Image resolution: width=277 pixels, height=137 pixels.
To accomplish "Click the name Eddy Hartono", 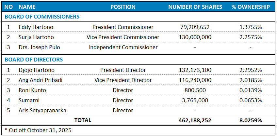I will [x=36, y=27].
